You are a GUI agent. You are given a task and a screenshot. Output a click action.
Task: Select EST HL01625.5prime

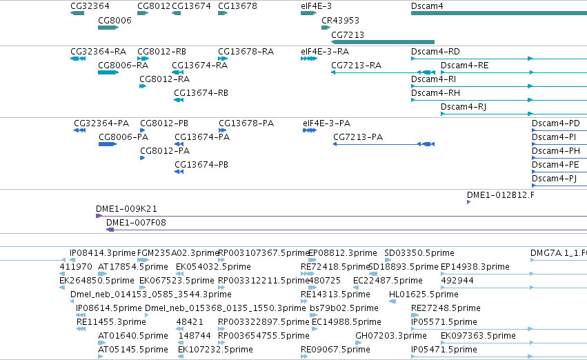point(424,294)
